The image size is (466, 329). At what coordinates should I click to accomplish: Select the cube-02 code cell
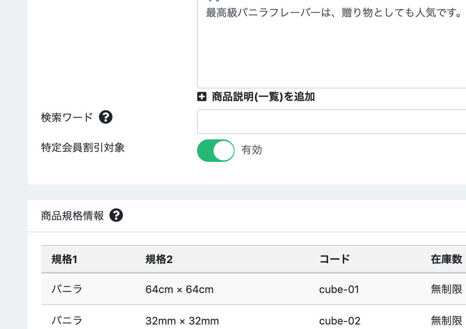tap(340, 321)
